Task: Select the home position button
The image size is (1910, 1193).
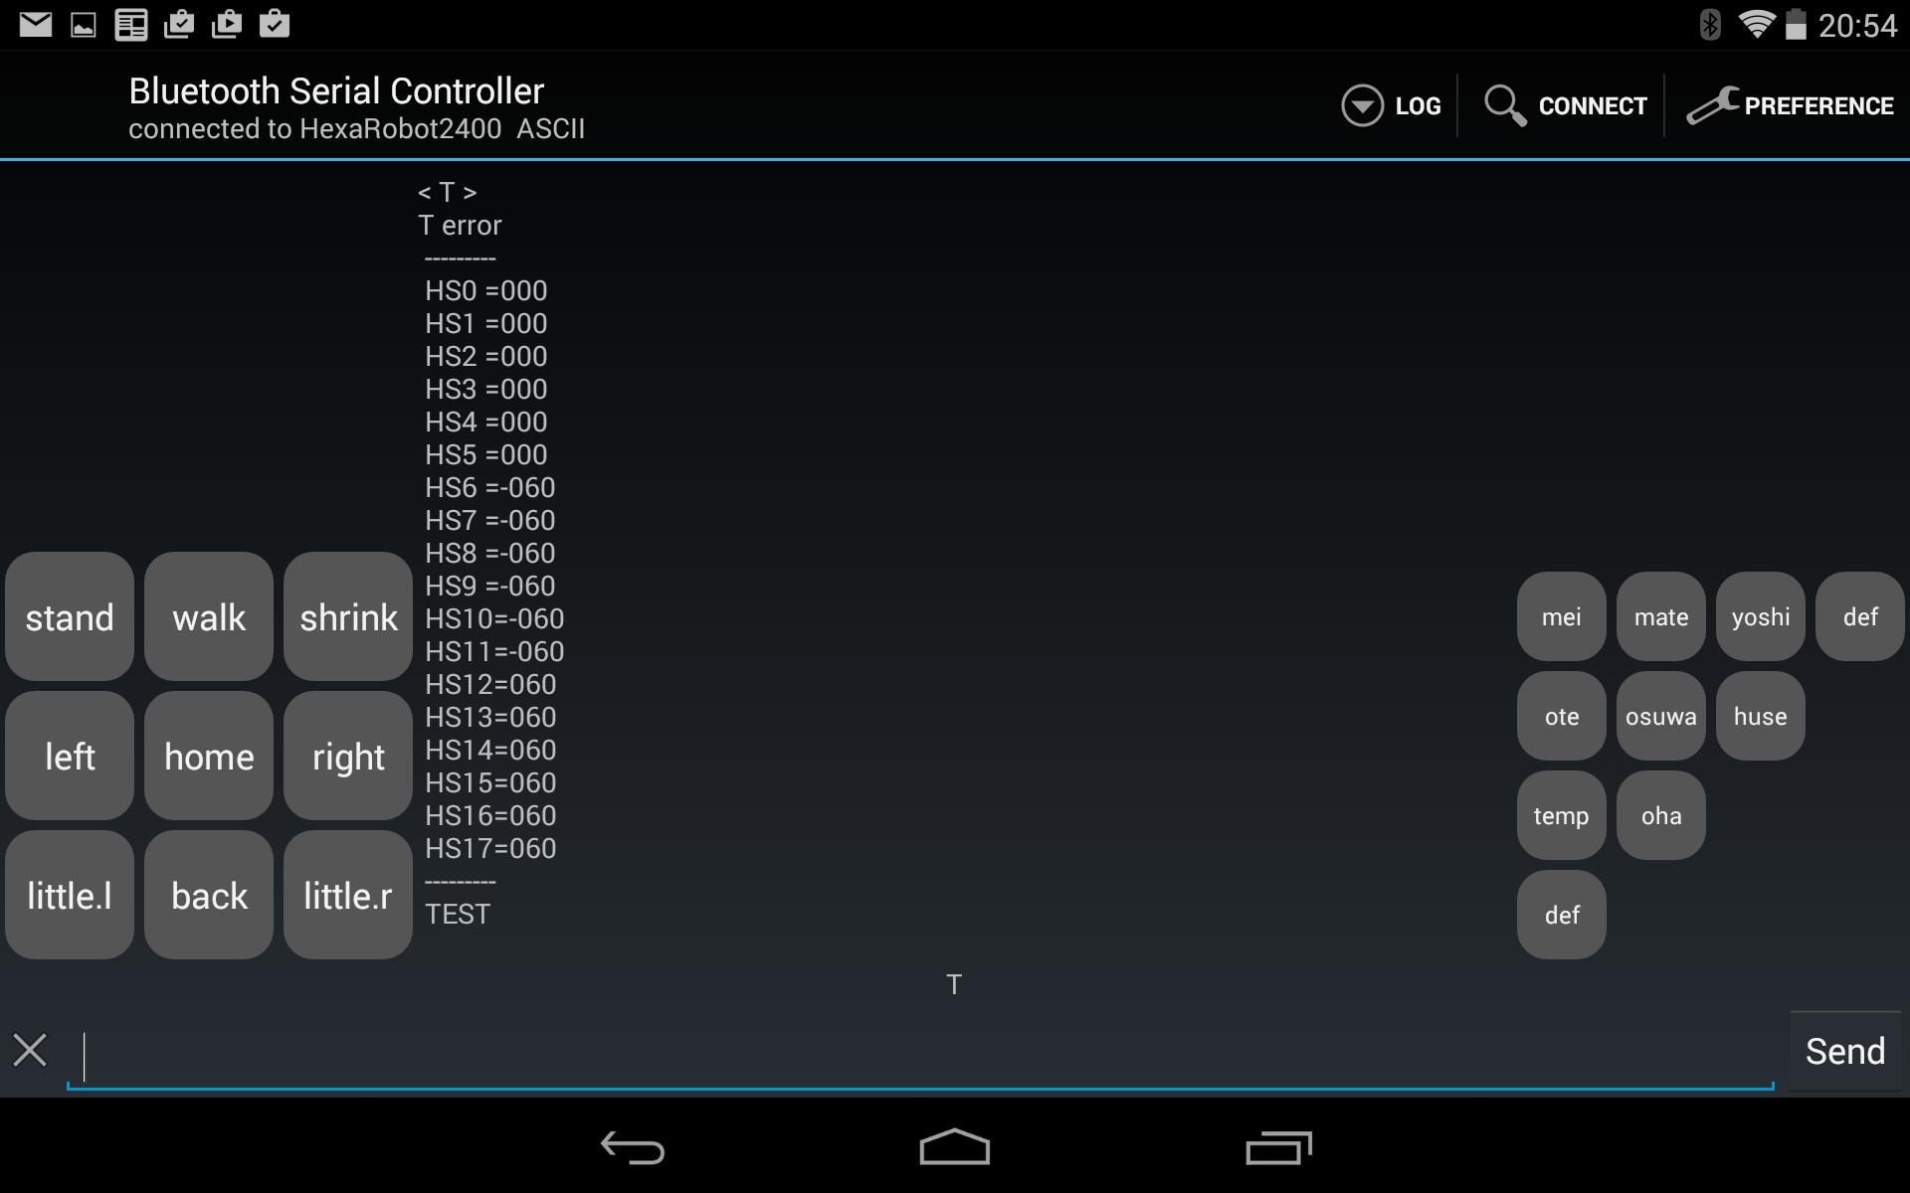Action: 209,755
